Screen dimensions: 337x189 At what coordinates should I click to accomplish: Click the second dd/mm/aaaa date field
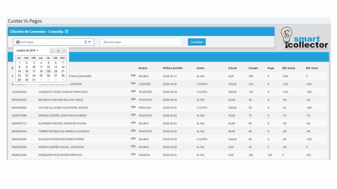tap(141, 42)
